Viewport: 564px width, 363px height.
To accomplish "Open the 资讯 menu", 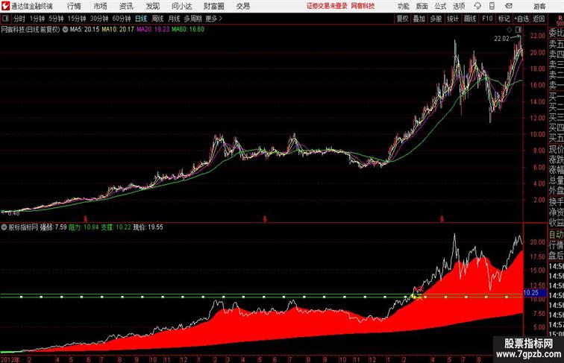I will [x=126, y=6].
